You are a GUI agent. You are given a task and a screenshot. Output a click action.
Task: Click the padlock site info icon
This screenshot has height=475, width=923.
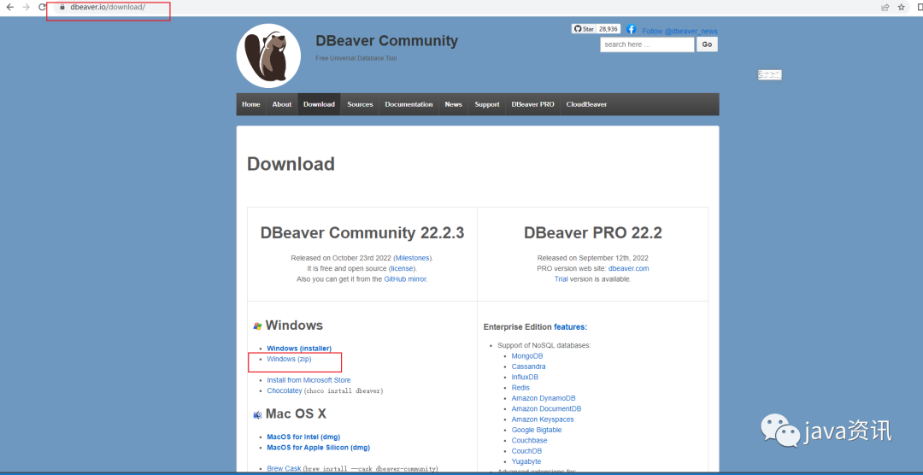pos(62,7)
